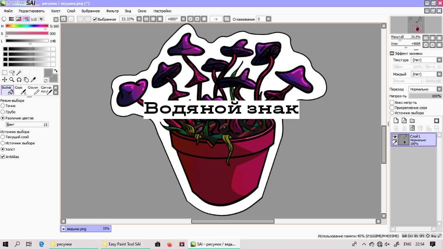Open the Слой menu
This screenshot has height=249, width=443.
(71, 11)
